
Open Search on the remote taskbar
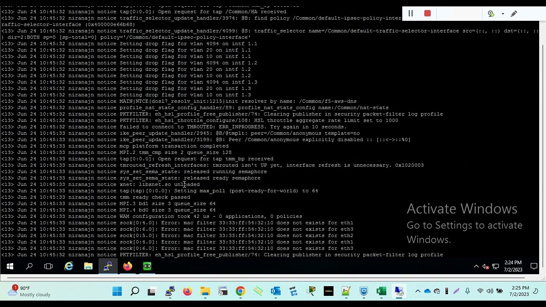[29, 266]
